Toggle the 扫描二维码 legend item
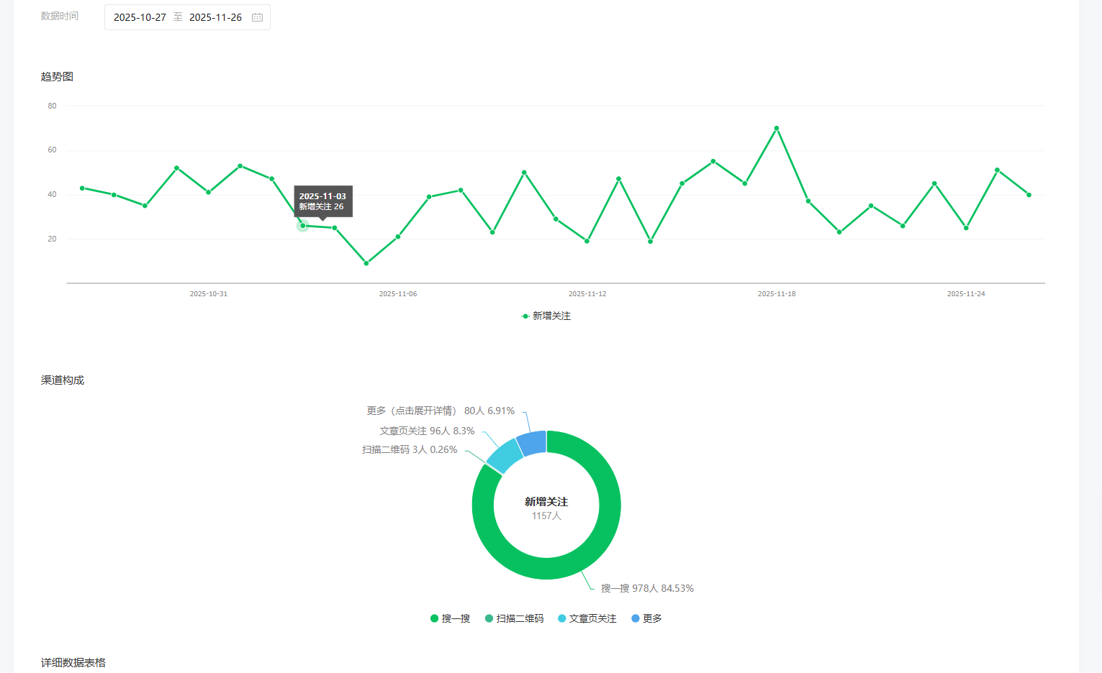Viewport: 1102px width, 673px height. click(x=514, y=618)
